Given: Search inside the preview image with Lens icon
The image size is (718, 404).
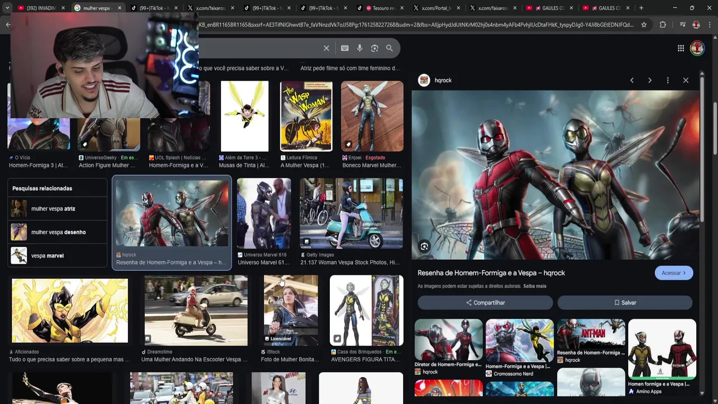Looking at the screenshot, I should coord(424,246).
